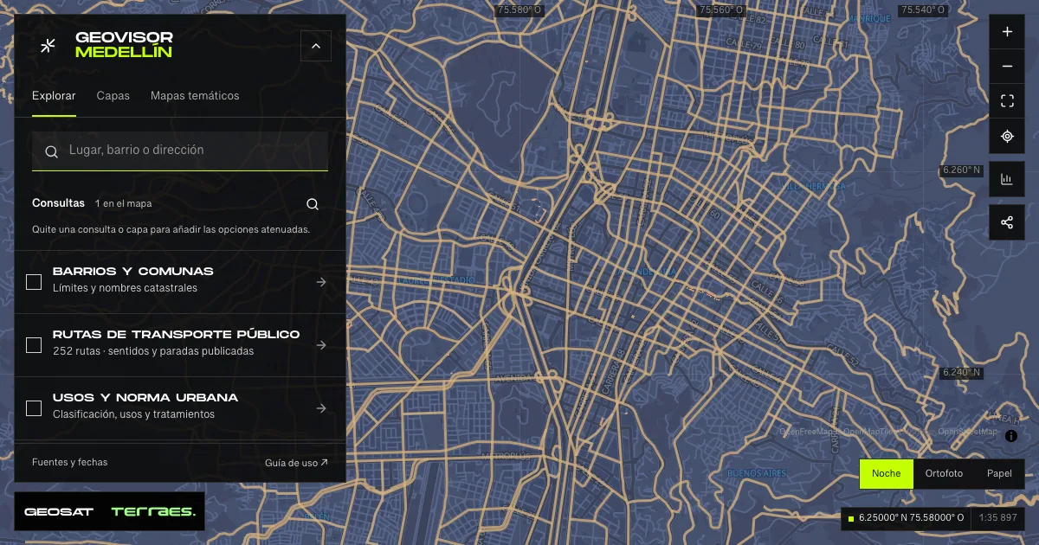Click the 75.560° O longitude label
The image size is (1039, 545).
(x=722, y=10)
